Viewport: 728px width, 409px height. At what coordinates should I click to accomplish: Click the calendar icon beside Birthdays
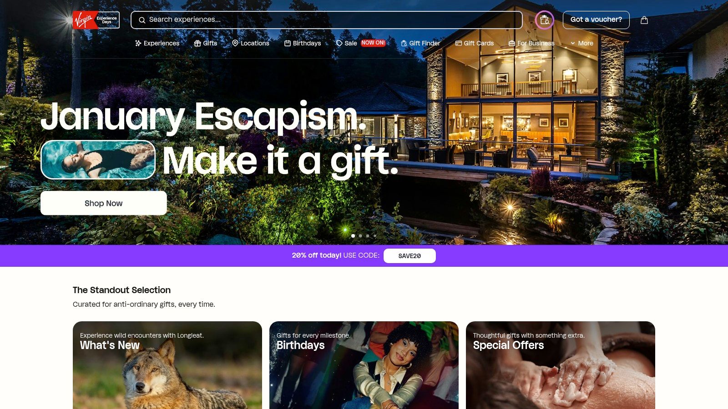[288, 43]
